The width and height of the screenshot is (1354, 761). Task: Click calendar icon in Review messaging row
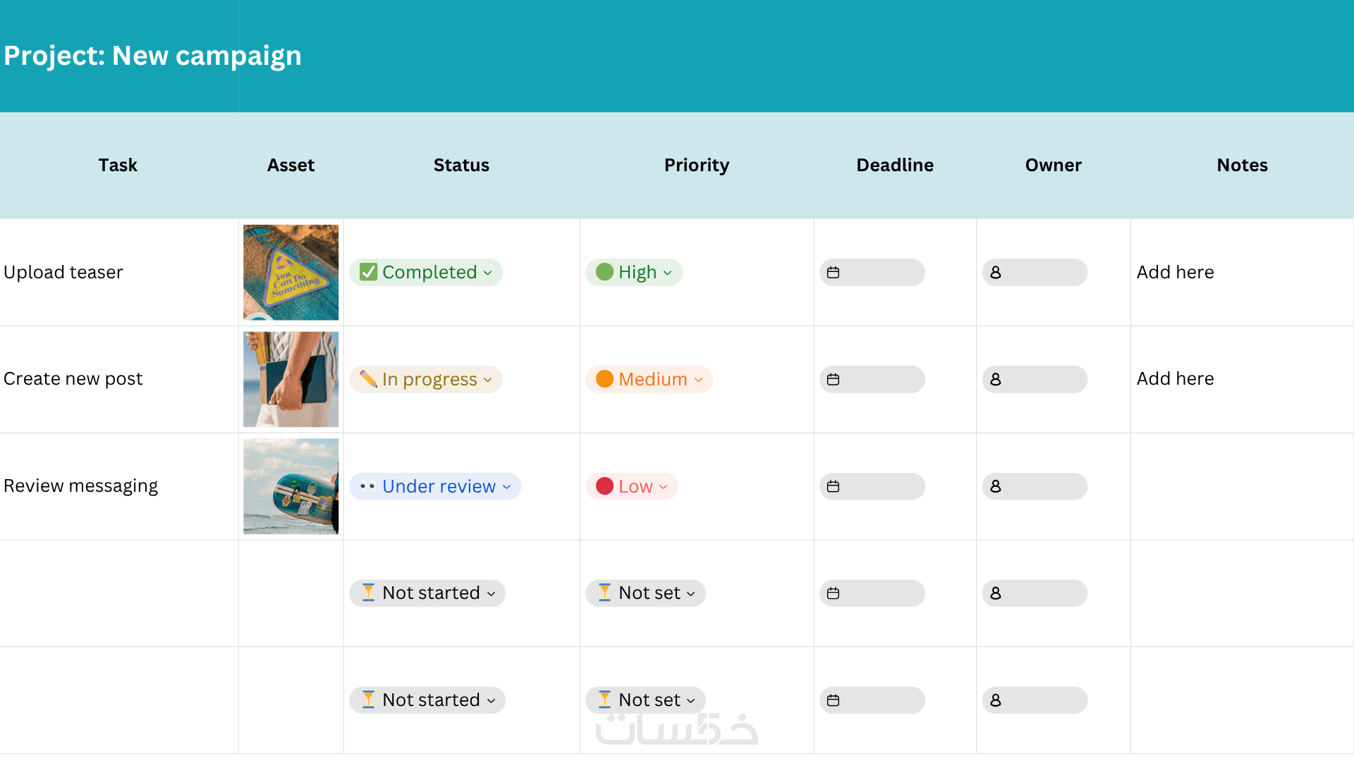click(x=833, y=487)
